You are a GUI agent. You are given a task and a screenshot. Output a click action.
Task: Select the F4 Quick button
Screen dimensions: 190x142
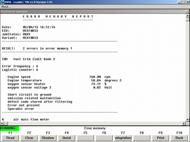coord(66,138)
